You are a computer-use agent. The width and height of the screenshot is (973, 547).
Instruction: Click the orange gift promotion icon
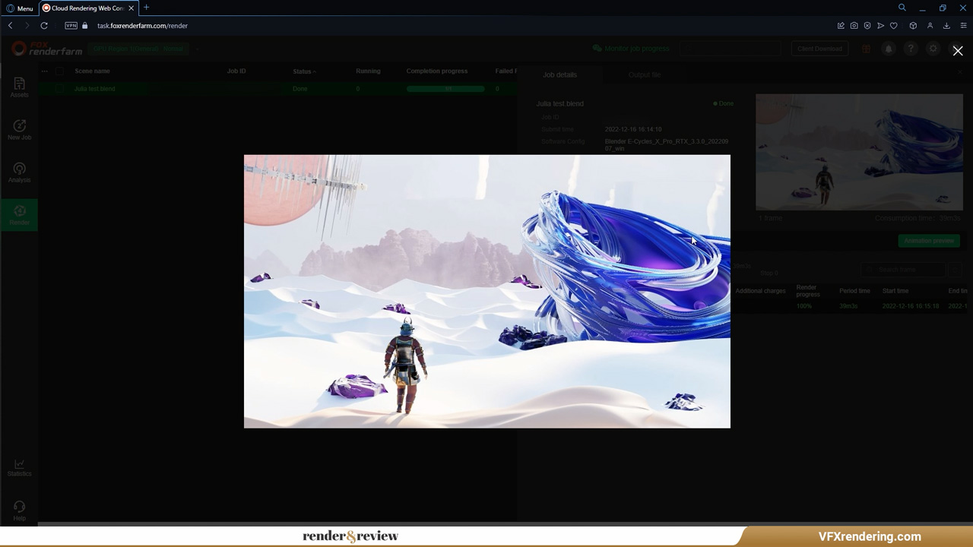pyautogui.click(x=866, y=49)
